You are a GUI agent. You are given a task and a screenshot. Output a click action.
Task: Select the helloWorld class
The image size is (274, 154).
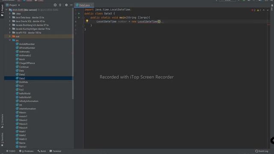pos(23,94)
